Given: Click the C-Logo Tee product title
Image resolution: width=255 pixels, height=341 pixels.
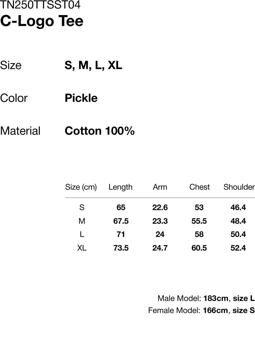Looking at the screenshot, I should pyautogui.click(x=42, y=21).
